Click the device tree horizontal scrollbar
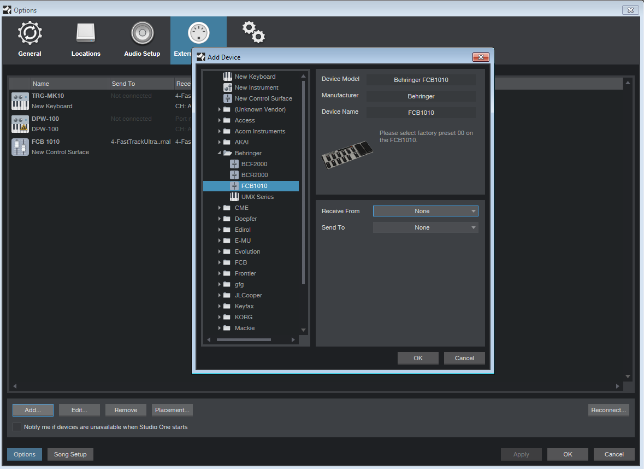Screen dimensions: 644x469 [244, 339]
